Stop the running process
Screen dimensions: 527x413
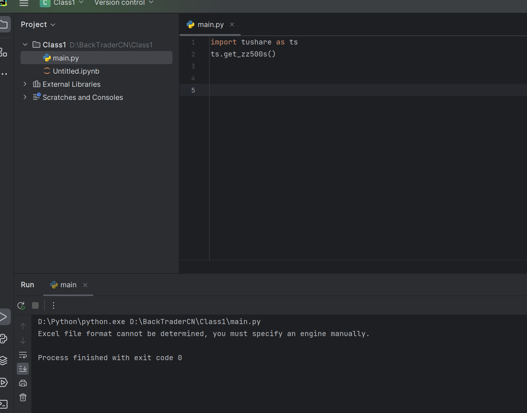tap(35, 305)
